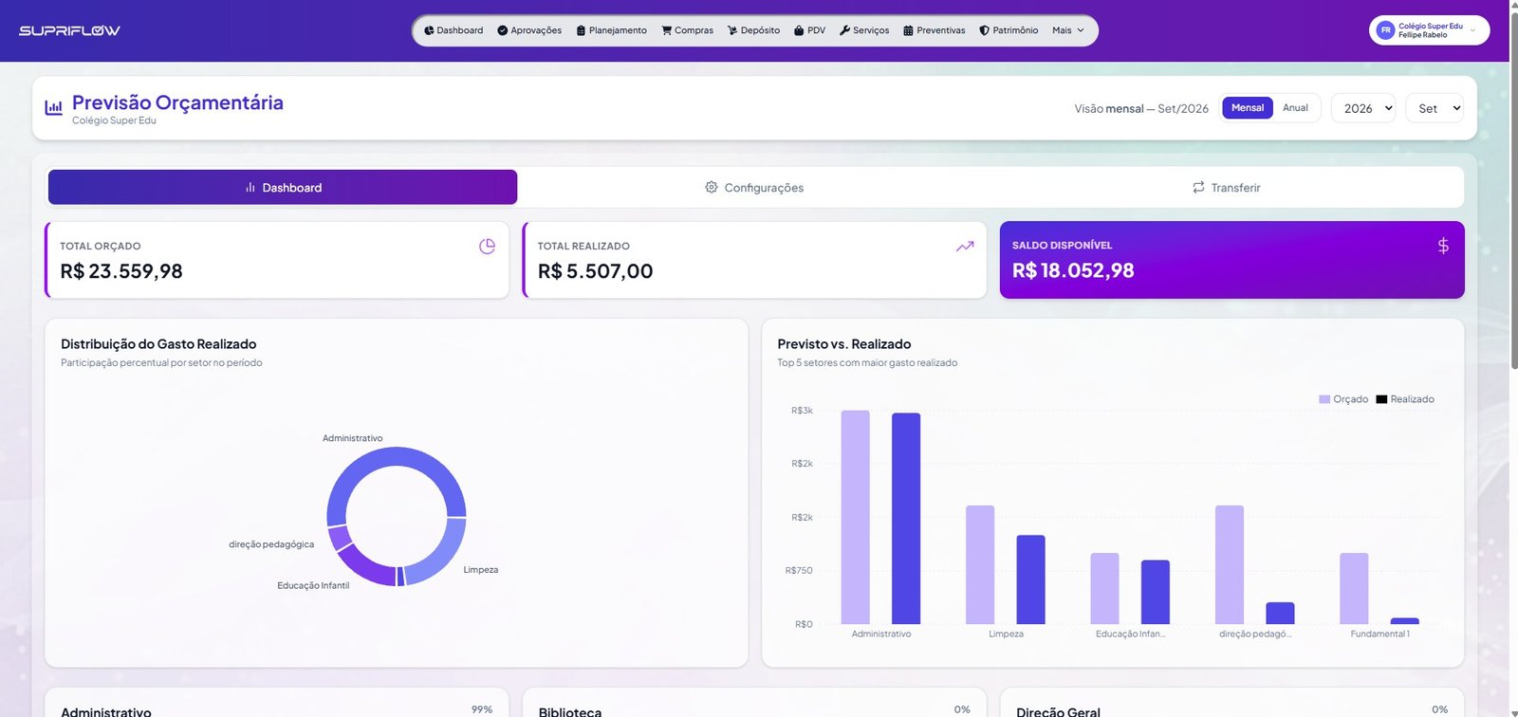Click the PDV bag icon

point(799,30)
